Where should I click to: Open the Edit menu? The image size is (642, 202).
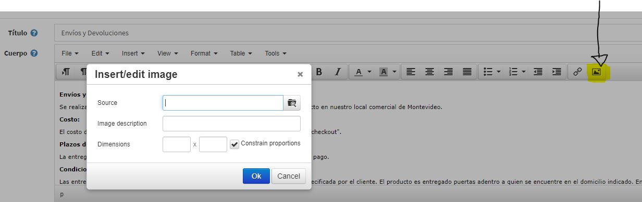(100, 53)
